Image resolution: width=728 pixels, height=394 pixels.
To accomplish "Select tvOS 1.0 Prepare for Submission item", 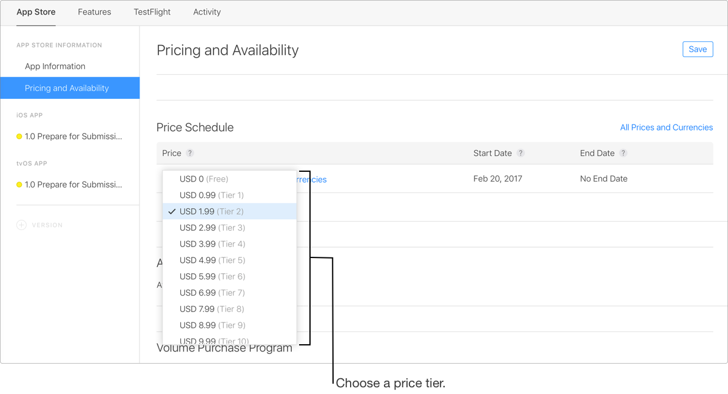I will [73, 185].
